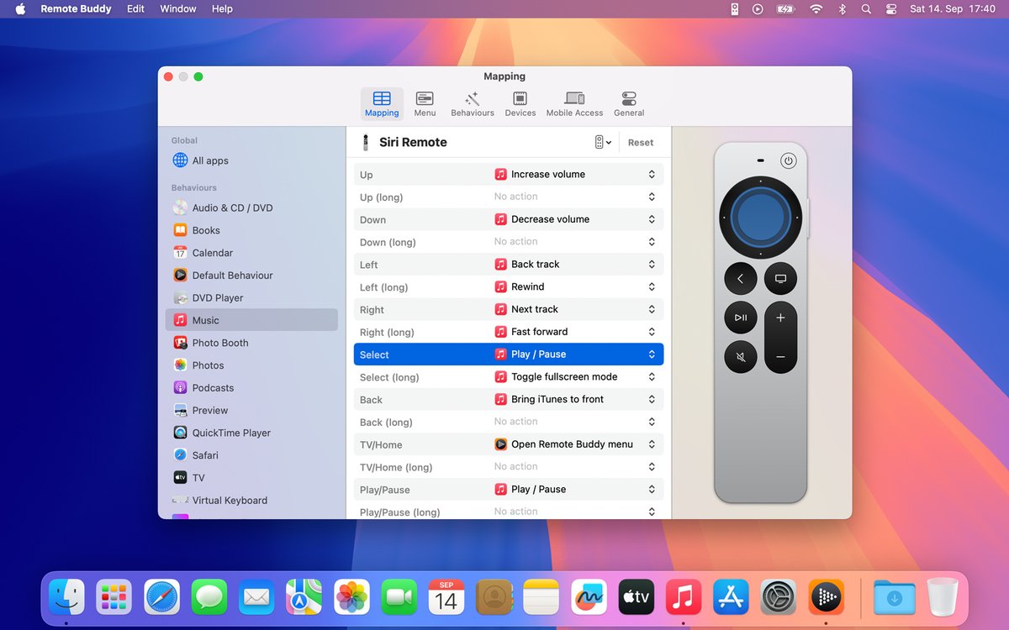Open Right action dropdown (Next track)
This screenshot has width=1009, height=630.
575,309
